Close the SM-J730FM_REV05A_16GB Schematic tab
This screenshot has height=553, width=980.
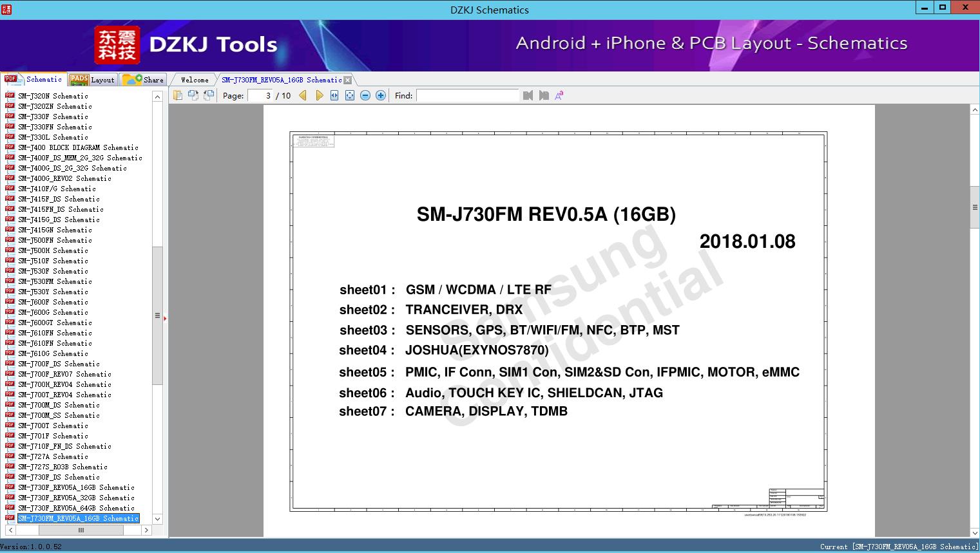pyautogui.click(x=348, y=80)
